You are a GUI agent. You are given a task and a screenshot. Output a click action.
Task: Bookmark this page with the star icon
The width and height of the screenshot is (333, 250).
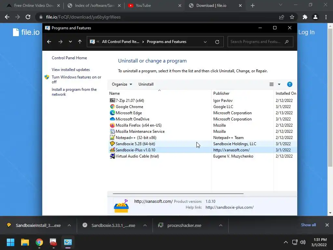(292, 17)
